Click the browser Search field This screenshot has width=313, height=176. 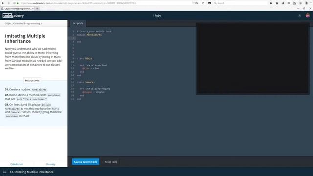click(x=240, y=3)
